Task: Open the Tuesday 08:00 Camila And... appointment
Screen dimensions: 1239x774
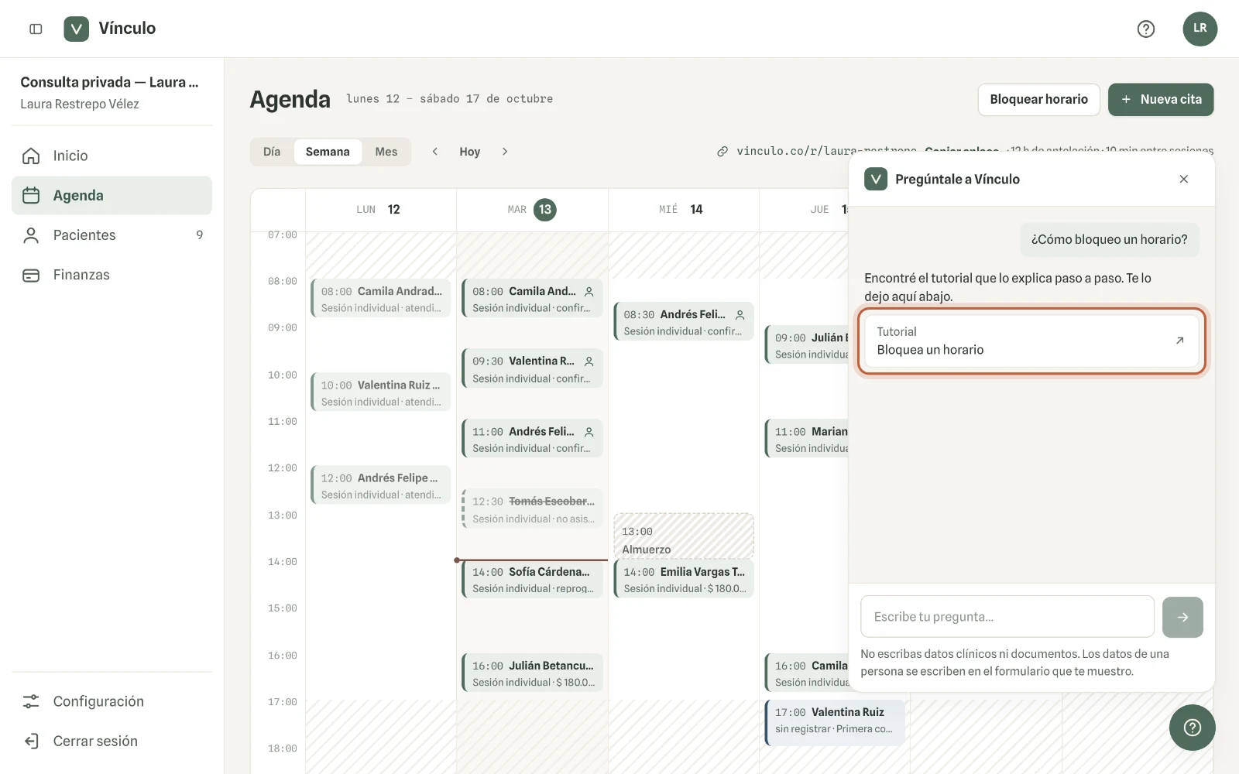Action: (532, 299)
